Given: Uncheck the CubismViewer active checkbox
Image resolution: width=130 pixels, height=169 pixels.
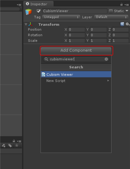Looking at the screenshot, I should [x=38, y=11].
